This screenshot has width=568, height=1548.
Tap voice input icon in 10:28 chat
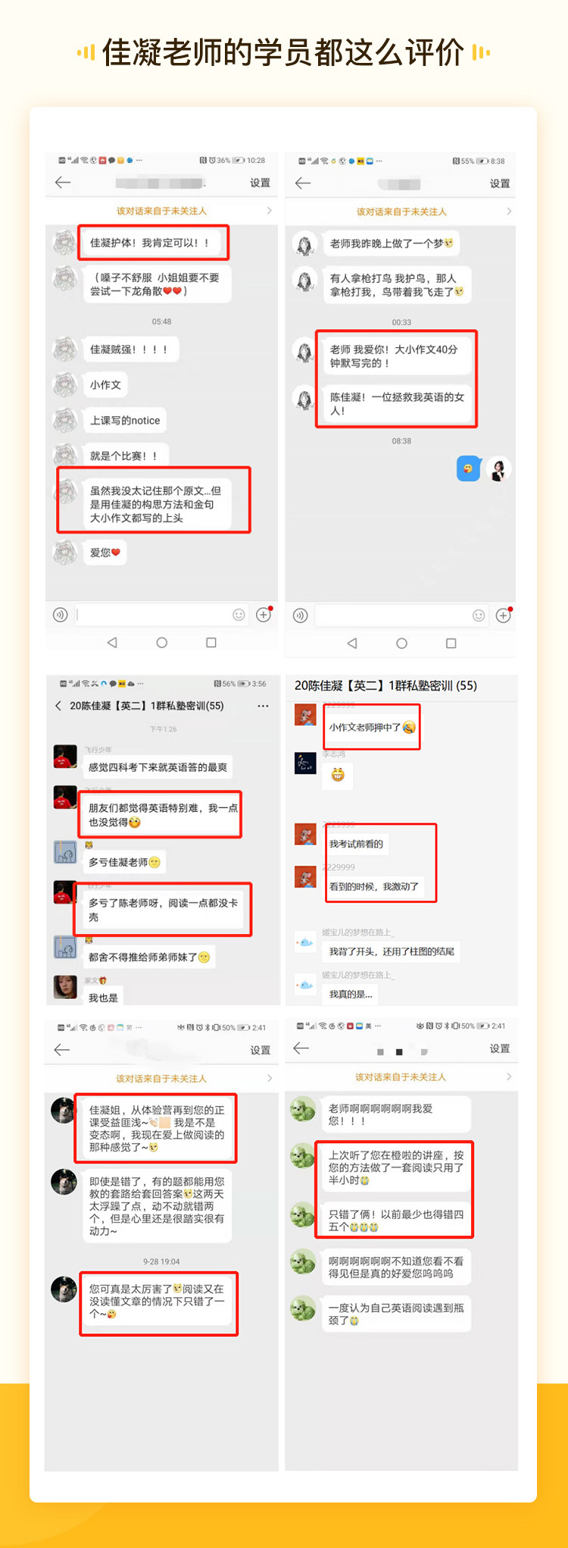61,615
